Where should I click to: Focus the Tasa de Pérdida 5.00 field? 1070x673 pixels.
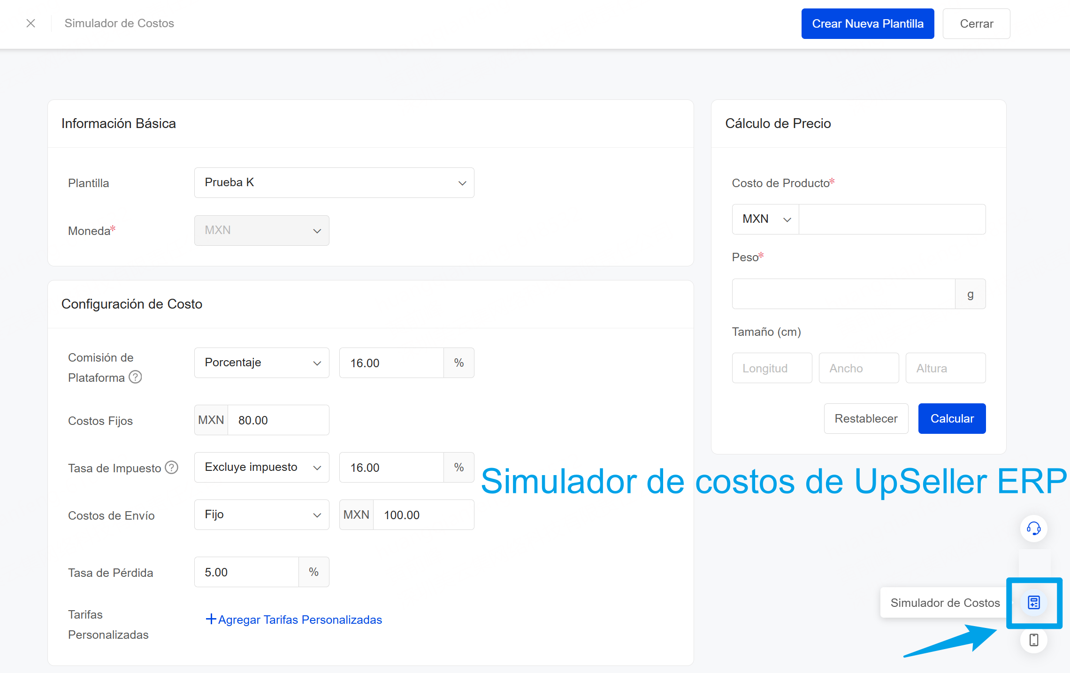click(246, 572)
